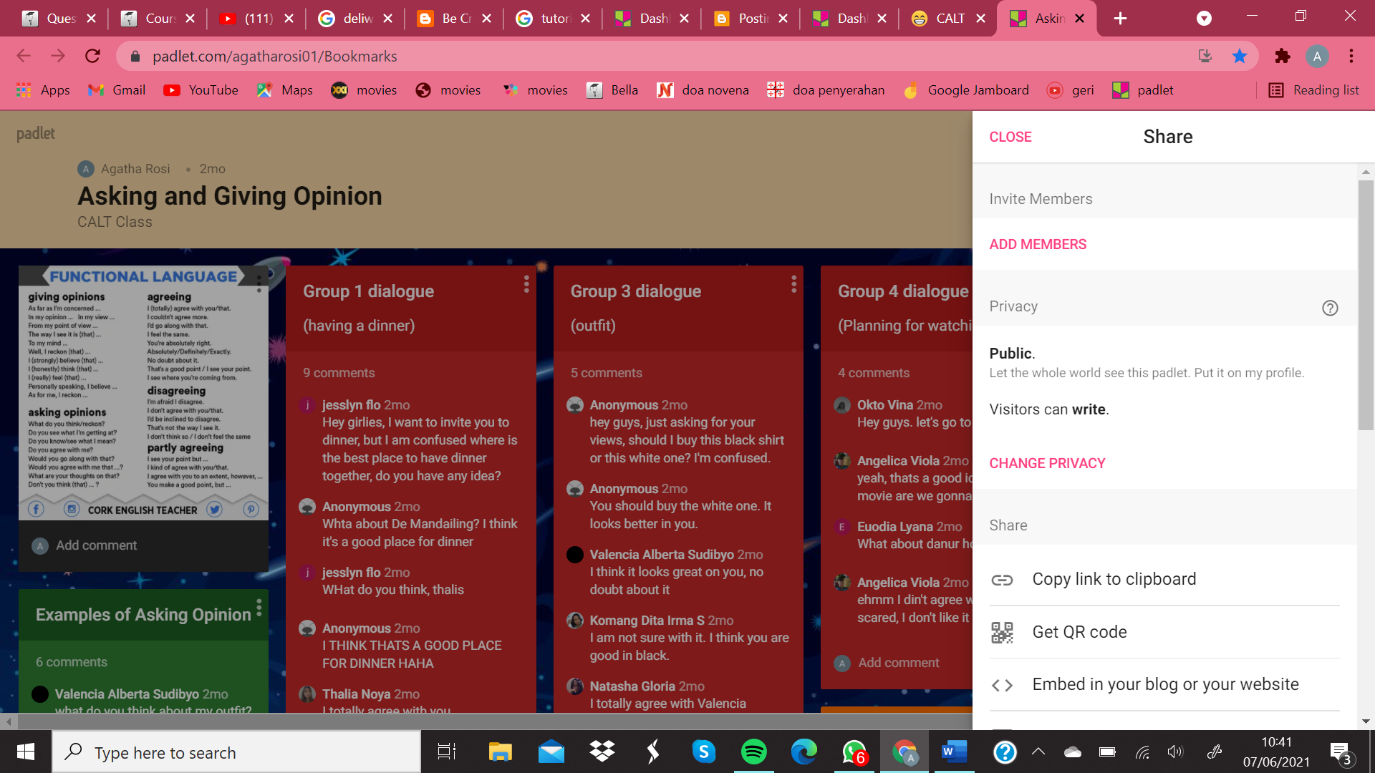Viewport: 1375px width, 773px height.
Task: Click the Privacy help question mark
Action: (1330, 308)
